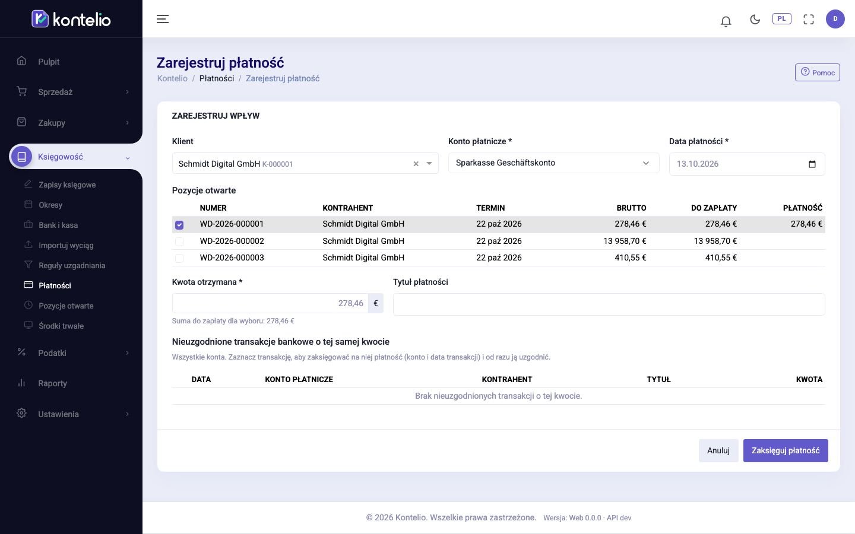Toggle dark mode moon icon

point(755,19)
